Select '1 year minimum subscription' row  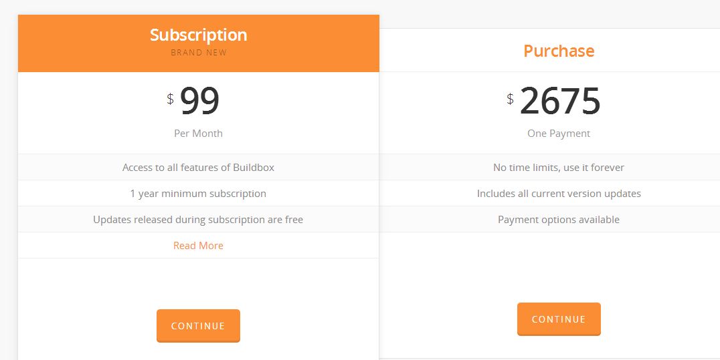198,193
